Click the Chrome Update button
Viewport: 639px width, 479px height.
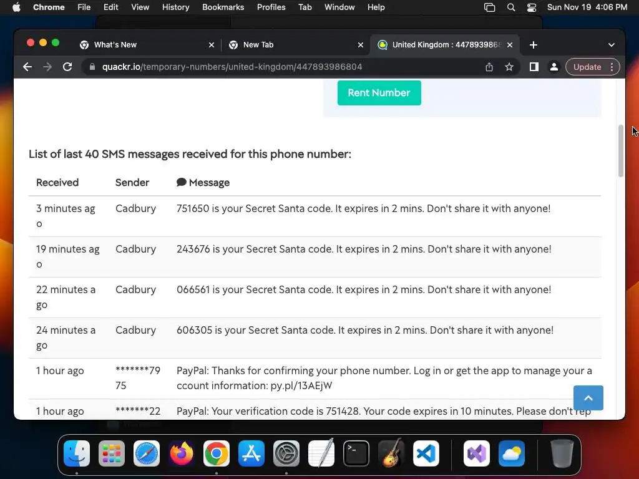(587, 67)
